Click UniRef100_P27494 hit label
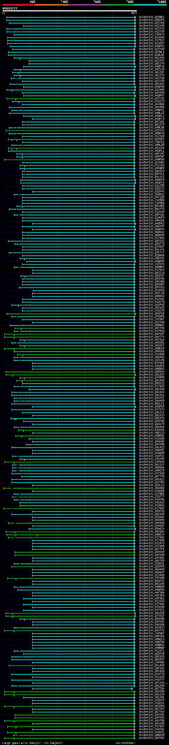The height and width of the screenshot is (745, 169). tap(152, 238)
